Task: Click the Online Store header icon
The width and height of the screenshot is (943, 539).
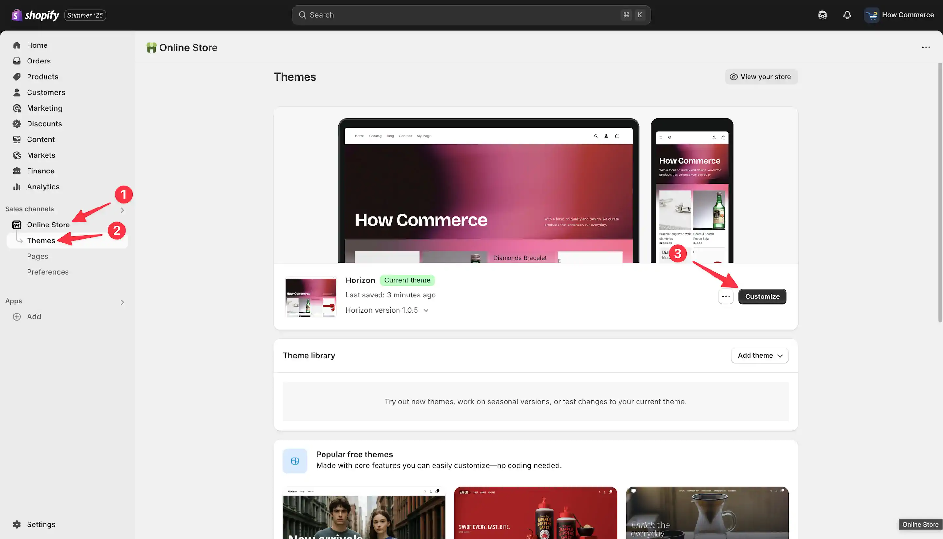Action: (x=151, y=48)
